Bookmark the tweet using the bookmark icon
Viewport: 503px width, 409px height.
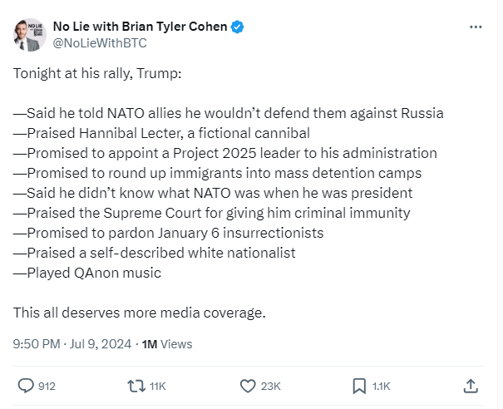pos(359,386)
